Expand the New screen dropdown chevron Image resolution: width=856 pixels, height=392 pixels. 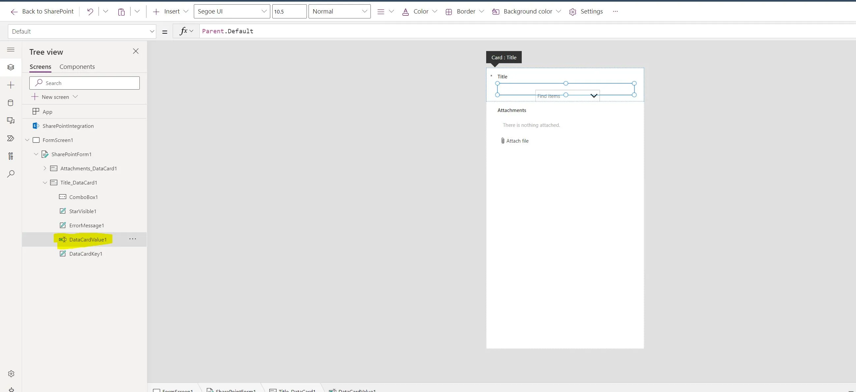click(x=76, y=97)
